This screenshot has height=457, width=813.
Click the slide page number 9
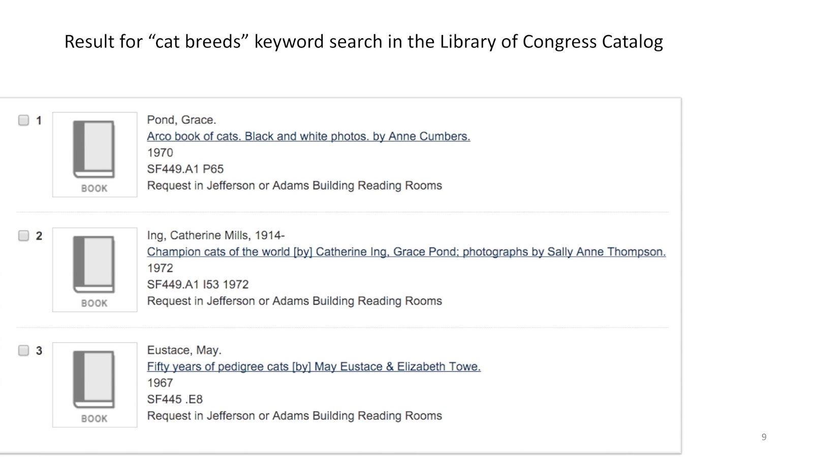[764, 437]
